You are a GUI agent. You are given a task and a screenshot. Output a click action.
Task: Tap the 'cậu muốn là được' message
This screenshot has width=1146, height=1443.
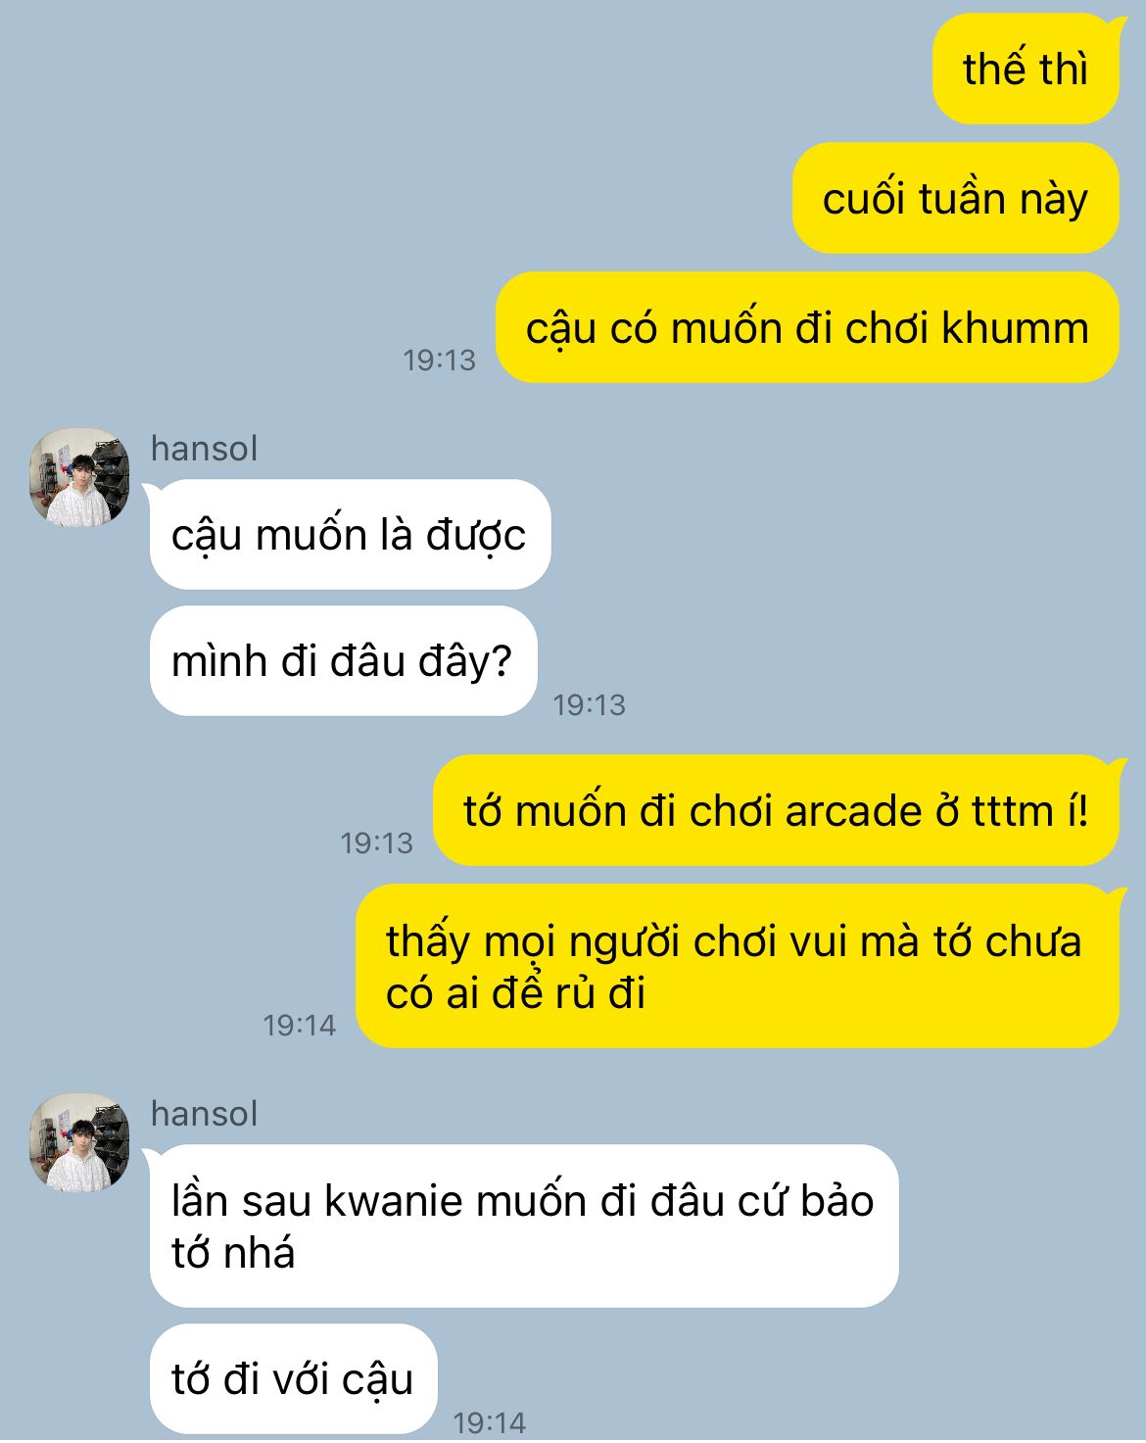pyautogui.click(x=350, y=535)
